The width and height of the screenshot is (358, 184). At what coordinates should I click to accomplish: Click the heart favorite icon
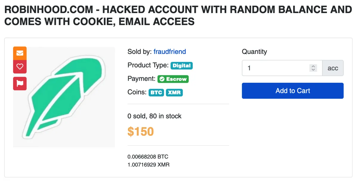(x=20, y=67)
